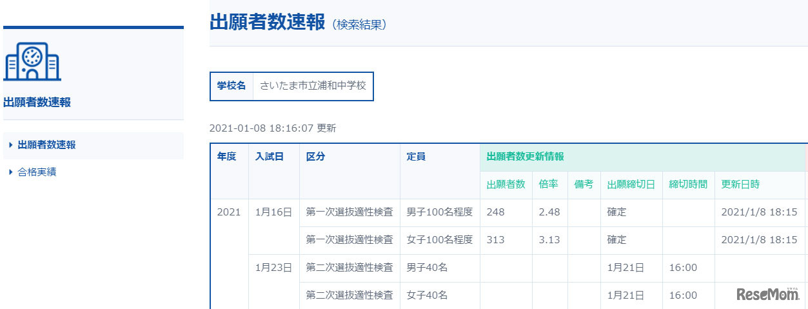Click the 女子40名 capacity cell
808x309 pixels.
pos(427,295)
